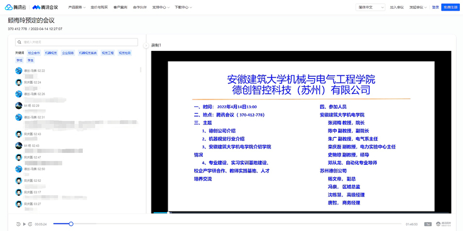Select the 机器视觉系统 keyword tag

[88, 53]
